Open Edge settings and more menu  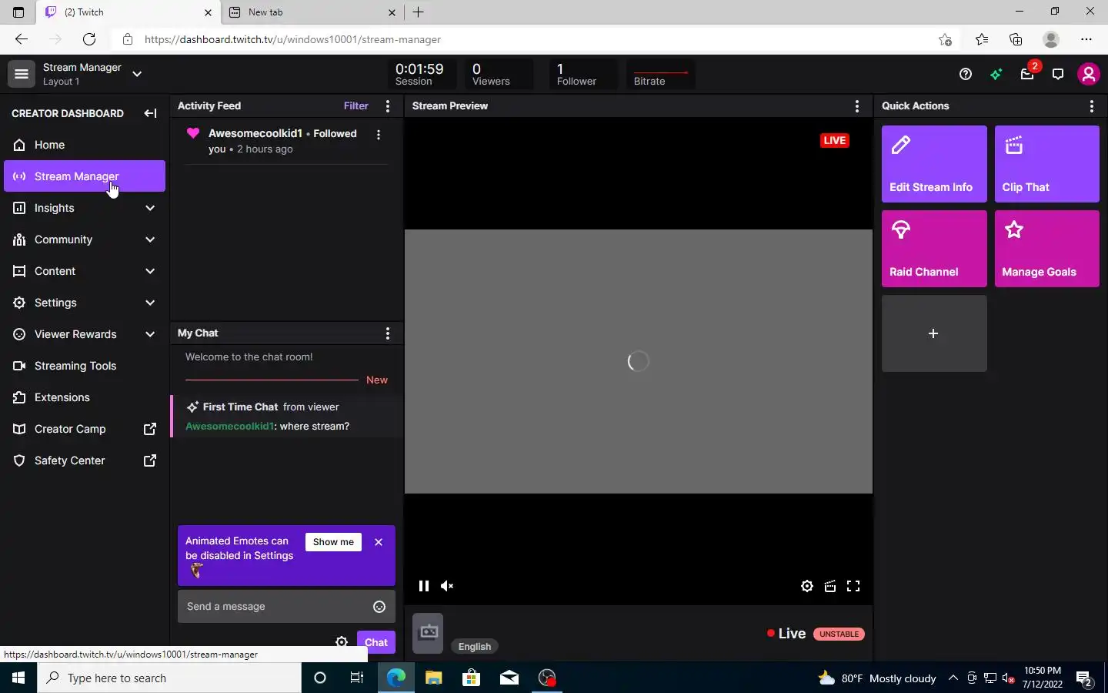click(1086, 39)
